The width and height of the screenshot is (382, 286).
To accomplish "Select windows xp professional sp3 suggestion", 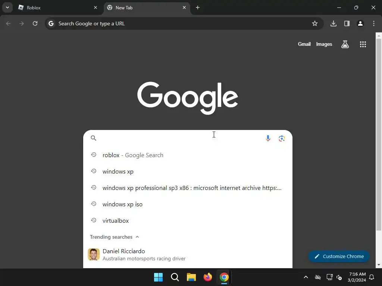I will [x=188, y=188].
